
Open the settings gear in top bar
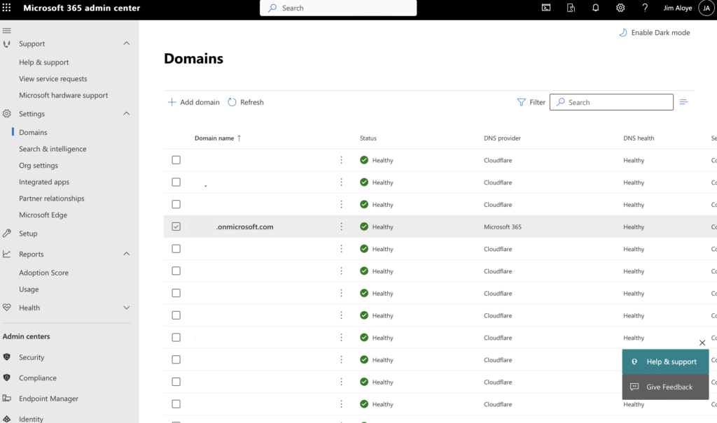click(x=620, y=8)
